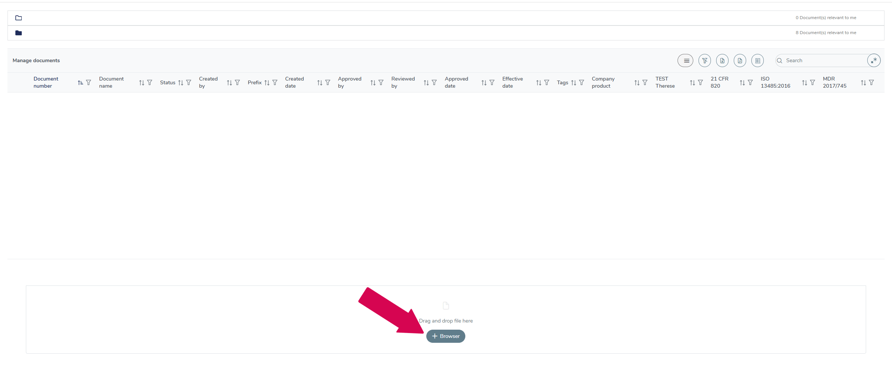
Task: Open the Effective date filter
Action: [547, 82]
